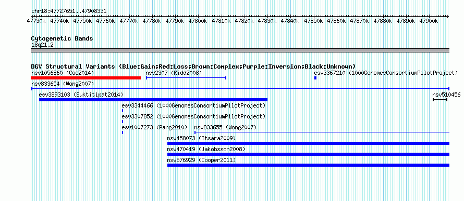Screen dimensions: 464x201
Task: Click the blue nsv576929 gain bar
Action: 308,165
